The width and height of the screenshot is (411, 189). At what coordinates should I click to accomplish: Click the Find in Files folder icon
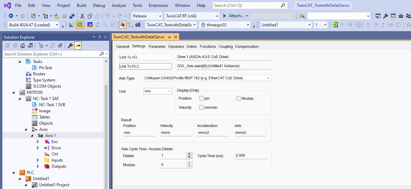coord(302,16)
